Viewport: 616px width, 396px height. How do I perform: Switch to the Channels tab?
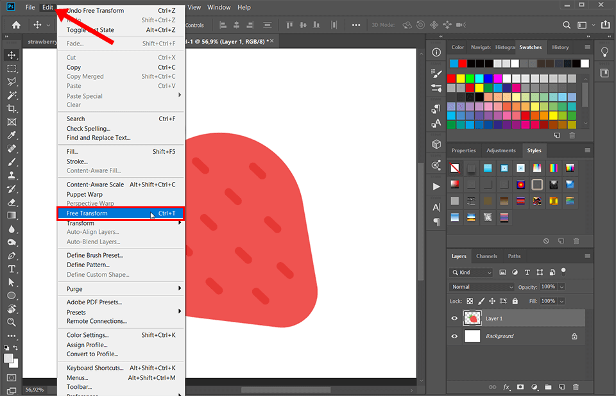[486, 256]
